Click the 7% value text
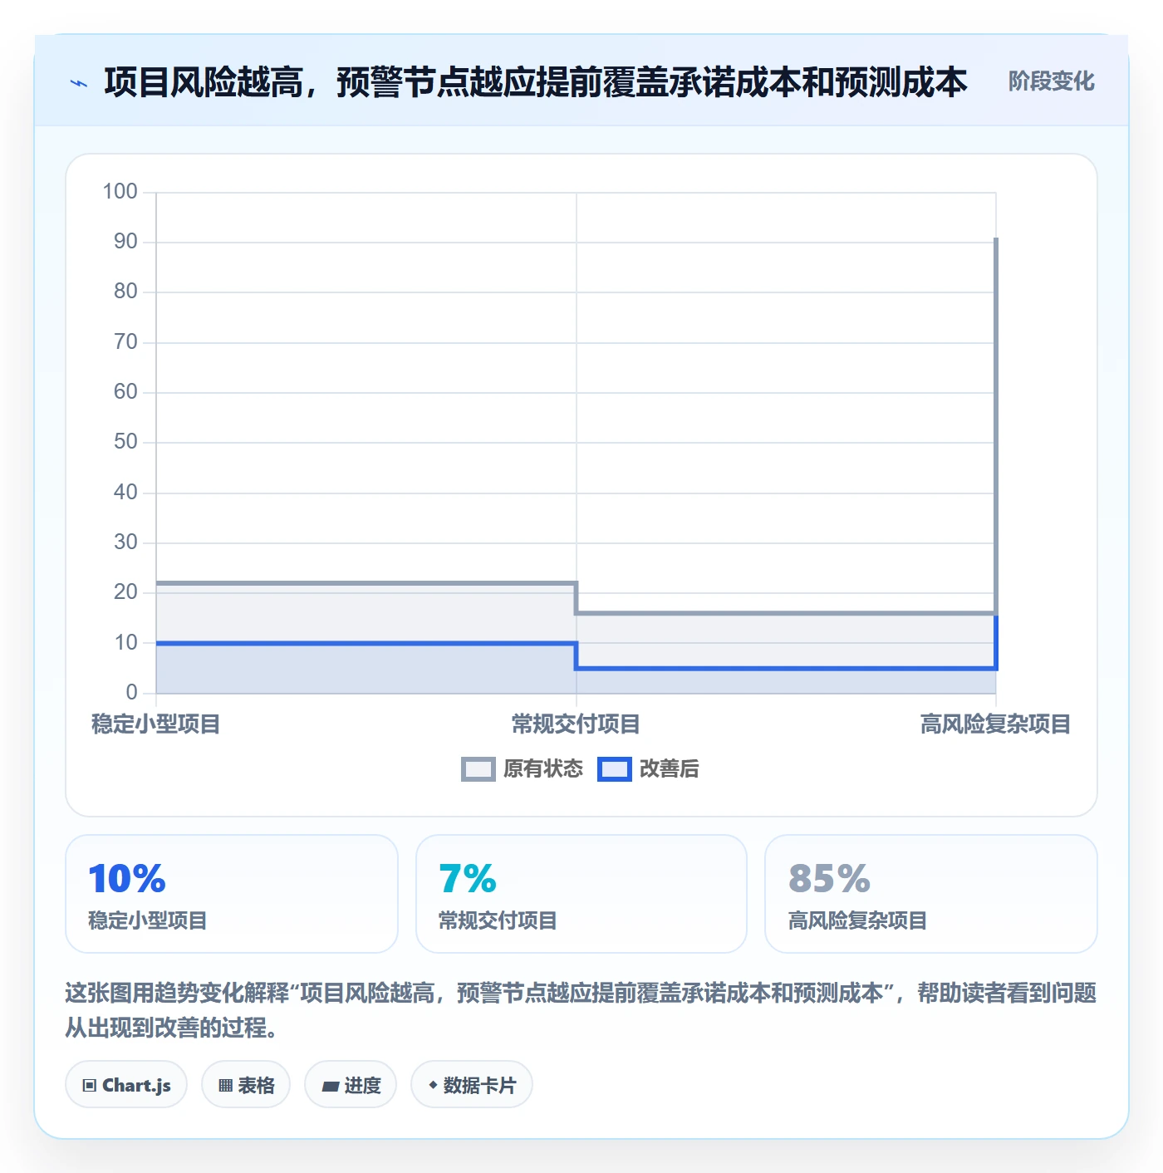 468,879
